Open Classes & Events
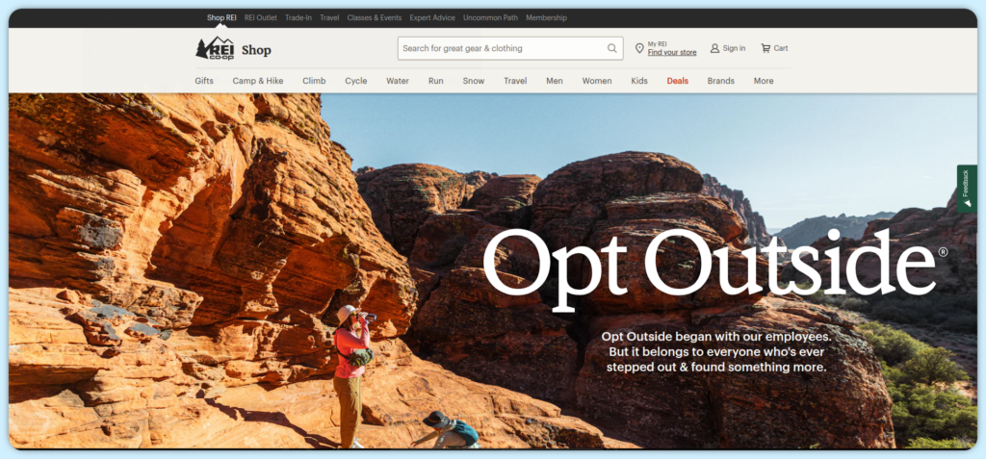Screen dimensions: 986x459 tap(375, 17)
